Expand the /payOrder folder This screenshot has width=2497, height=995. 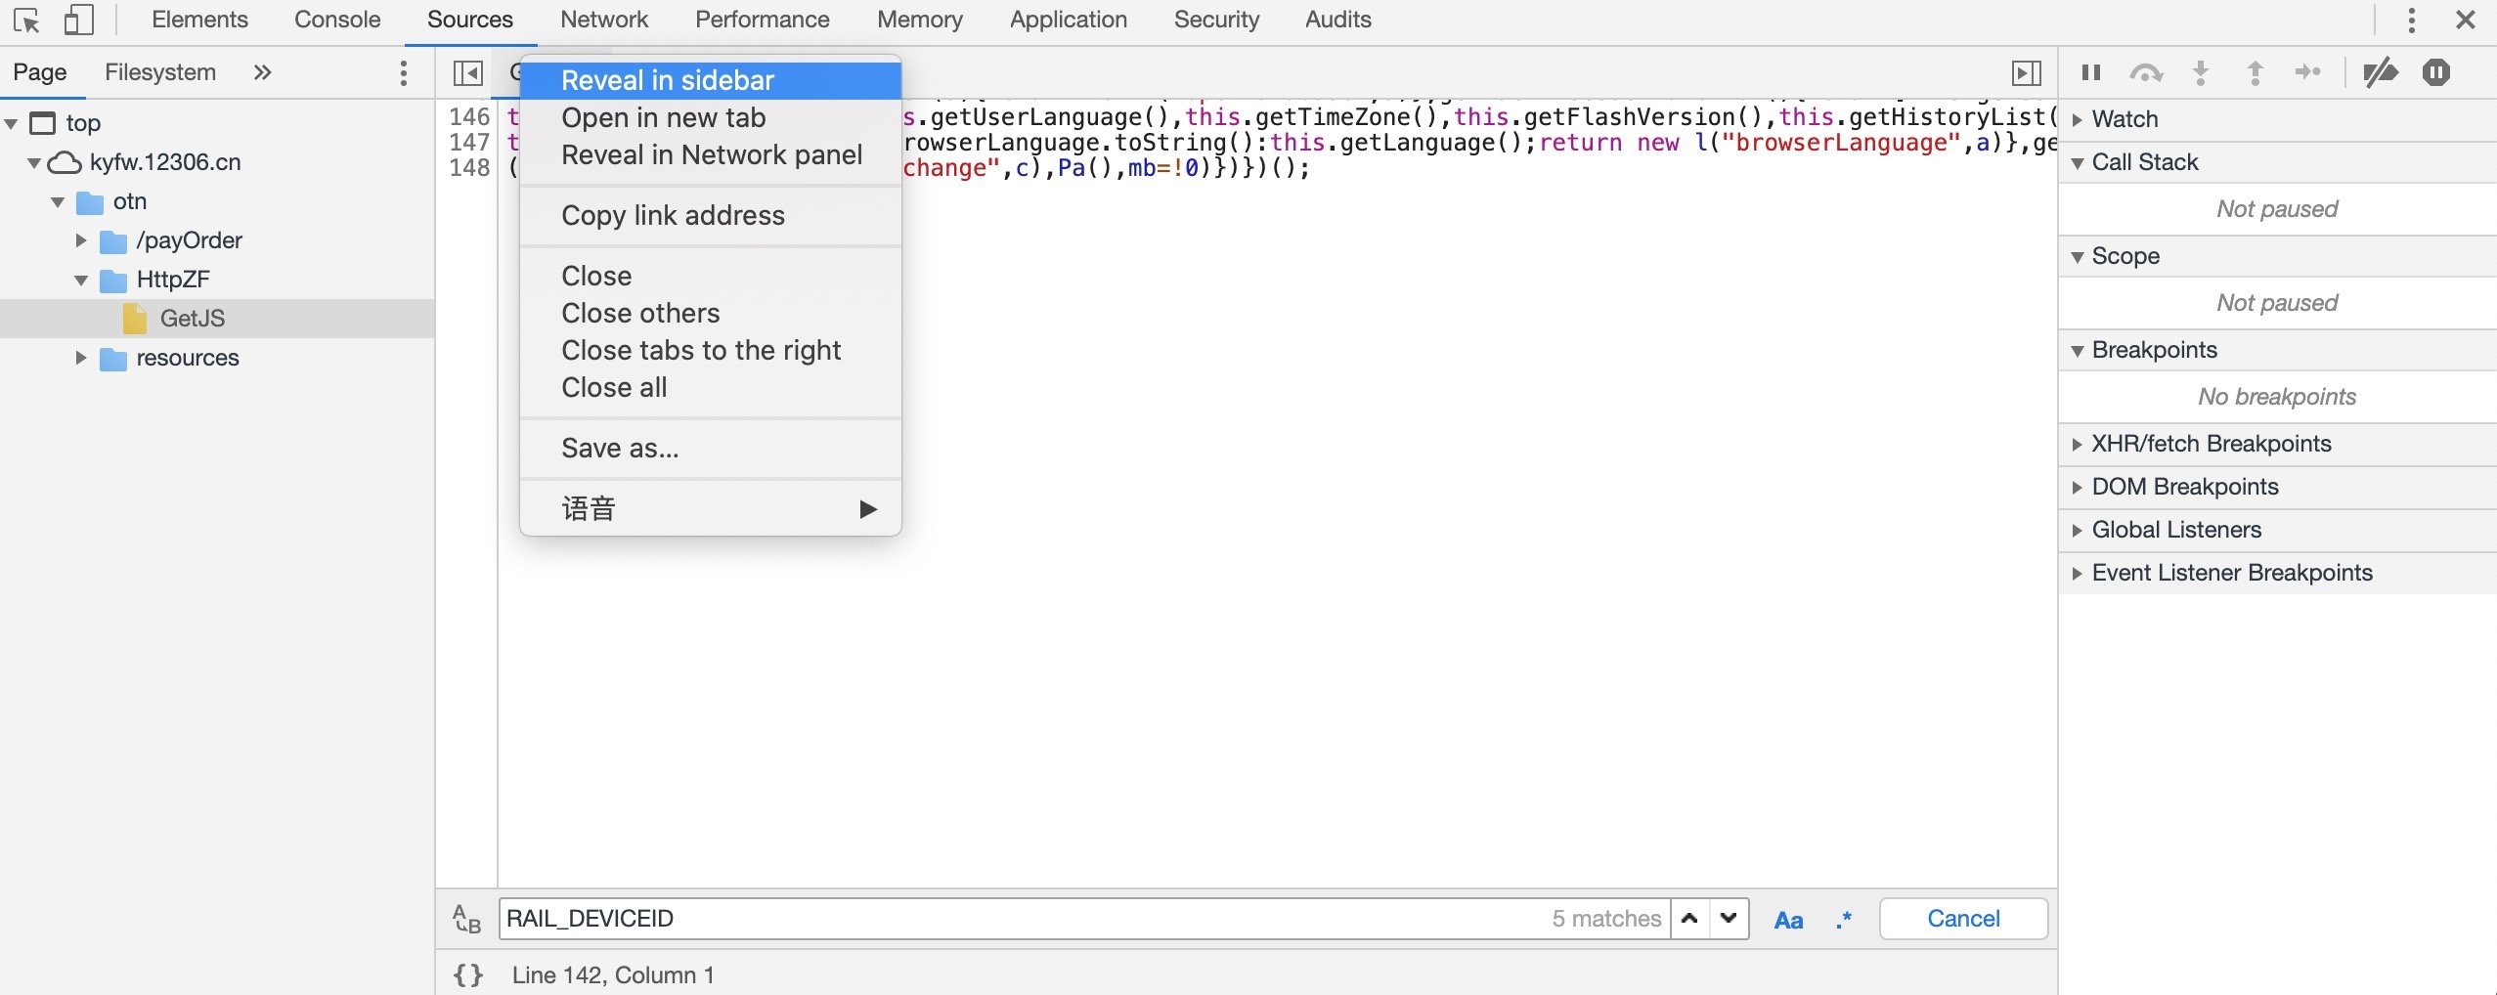point(80,239)
